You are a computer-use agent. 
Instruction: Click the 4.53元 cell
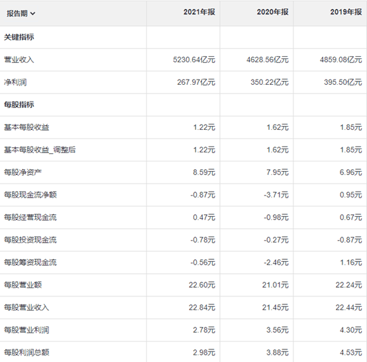pyautogui.click(x=351, y=353)
